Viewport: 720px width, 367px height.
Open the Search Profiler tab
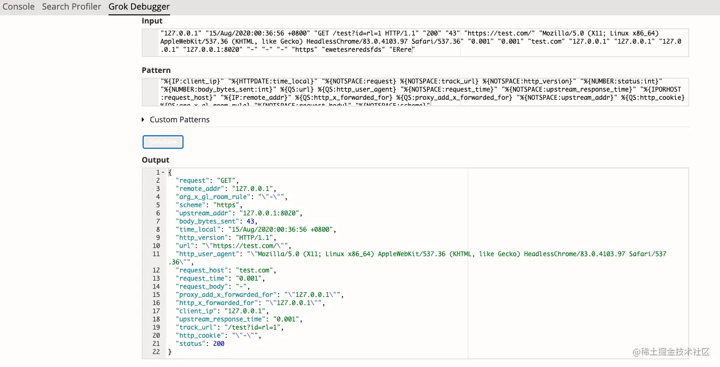click(x=72, y=7)
